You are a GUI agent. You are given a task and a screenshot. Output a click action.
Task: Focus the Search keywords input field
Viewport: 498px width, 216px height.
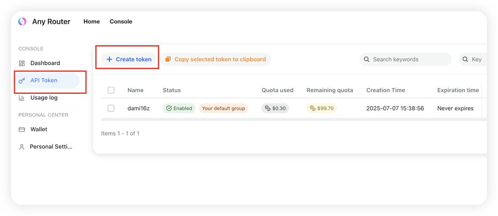pyautogui.click(x=409, y=59)
